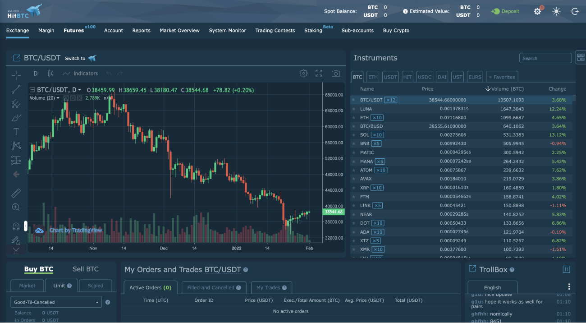
Task: Redo last chart action
Action: (120, 73)
